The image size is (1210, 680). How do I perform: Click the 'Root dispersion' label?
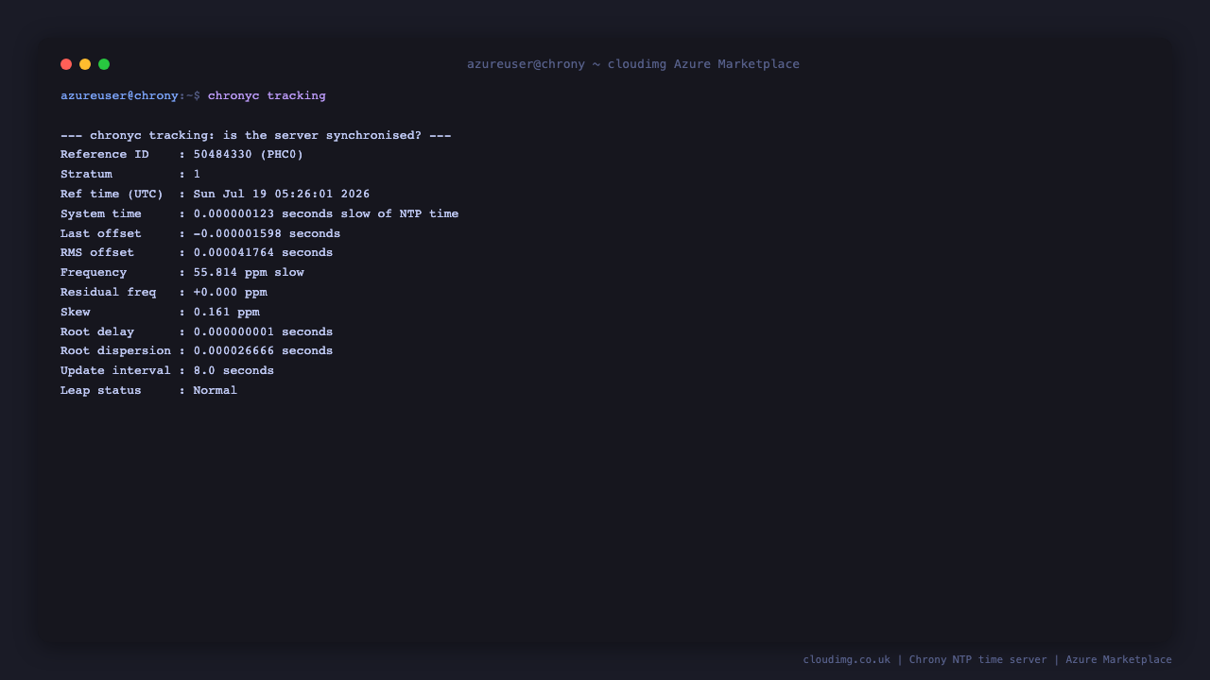tap(115, 351)
